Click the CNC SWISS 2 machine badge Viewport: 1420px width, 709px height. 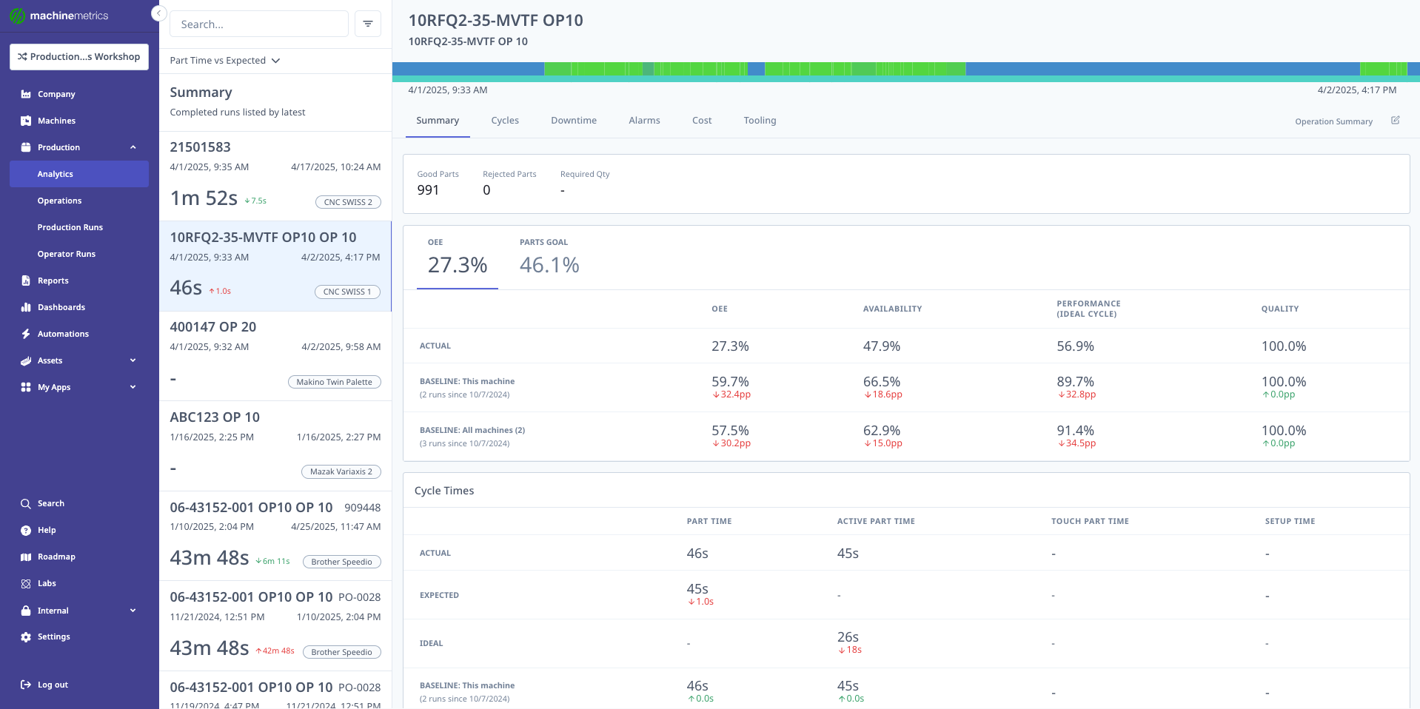[348, 202]
